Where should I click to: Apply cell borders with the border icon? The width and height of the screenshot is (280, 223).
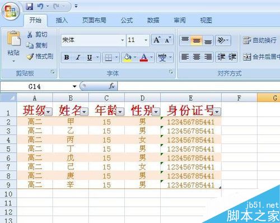pyautogui.click(x=109, y=57)
